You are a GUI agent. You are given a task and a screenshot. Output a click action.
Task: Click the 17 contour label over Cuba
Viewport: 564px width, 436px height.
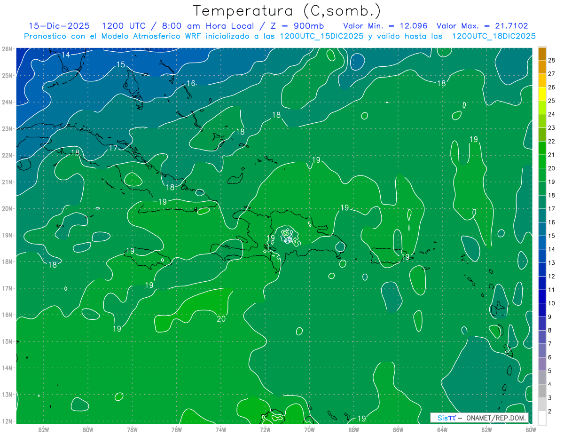(x=113, y=148)
